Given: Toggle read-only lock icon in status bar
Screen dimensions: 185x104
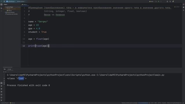Looking at the screenshot, I should tap(183, 103).
